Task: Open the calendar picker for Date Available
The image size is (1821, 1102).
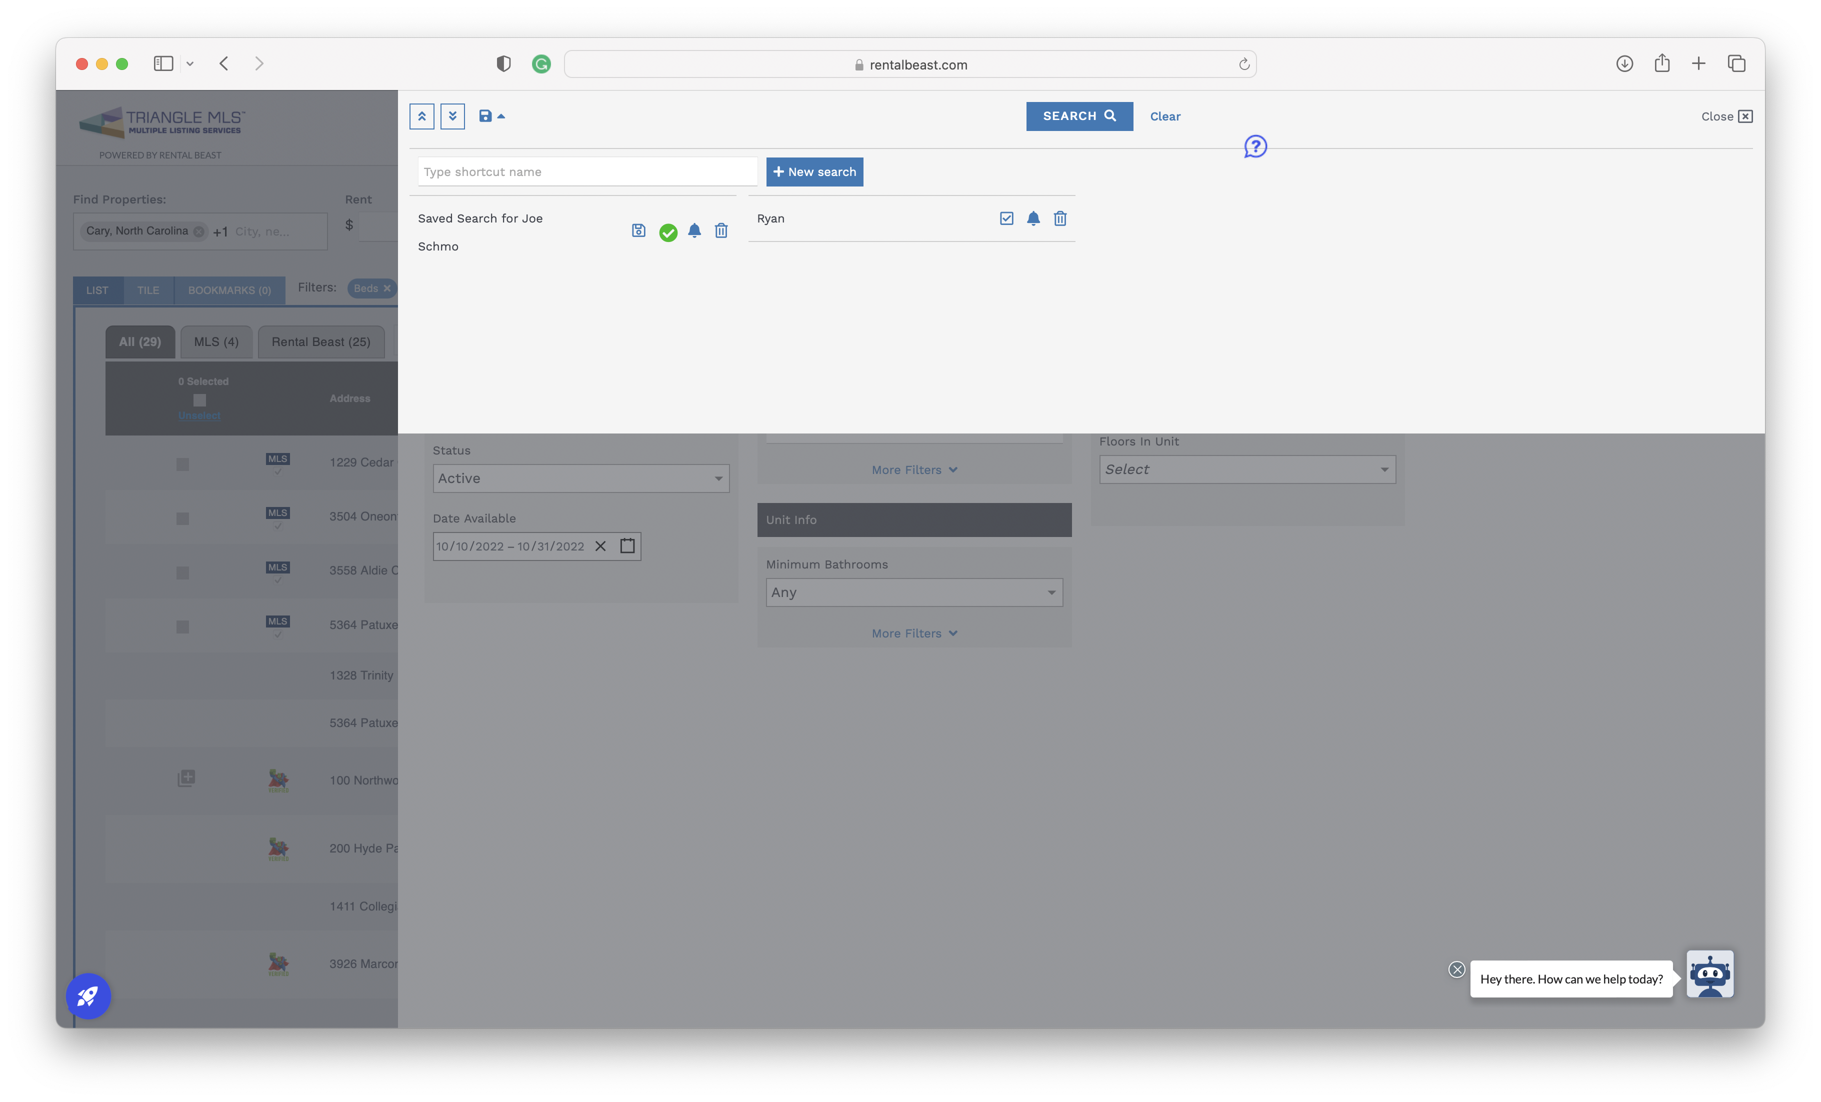Action: [627, 546]
